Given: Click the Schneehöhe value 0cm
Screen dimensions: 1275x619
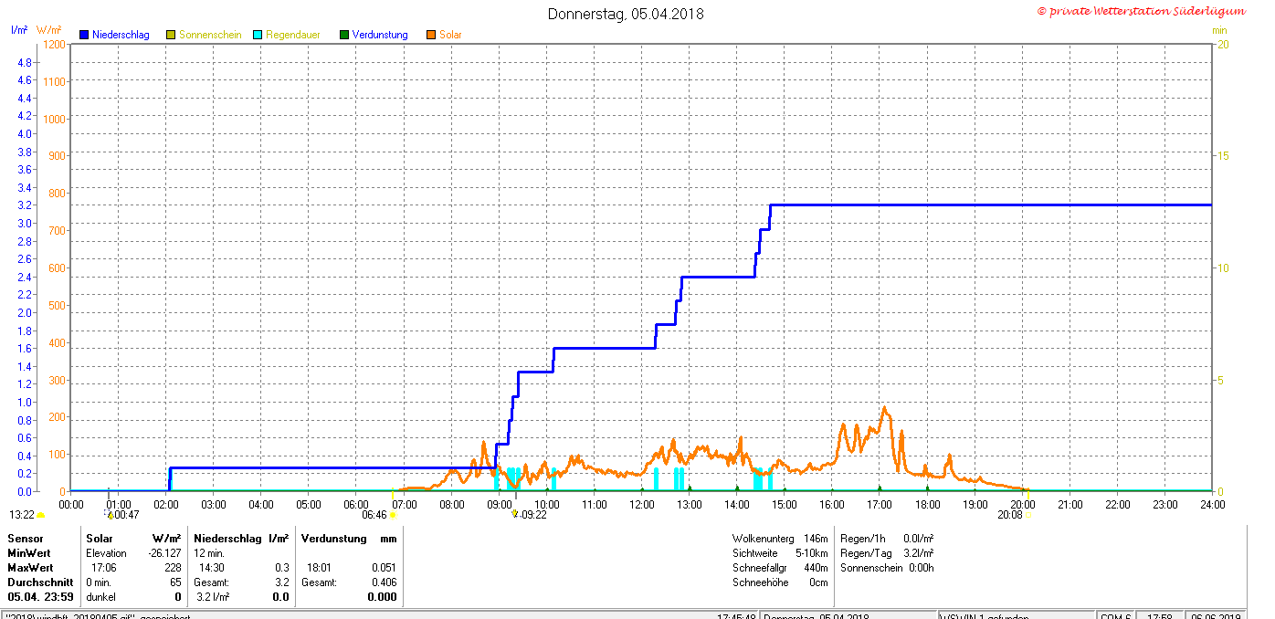Looking at the screenshot, I should [818, 582].
